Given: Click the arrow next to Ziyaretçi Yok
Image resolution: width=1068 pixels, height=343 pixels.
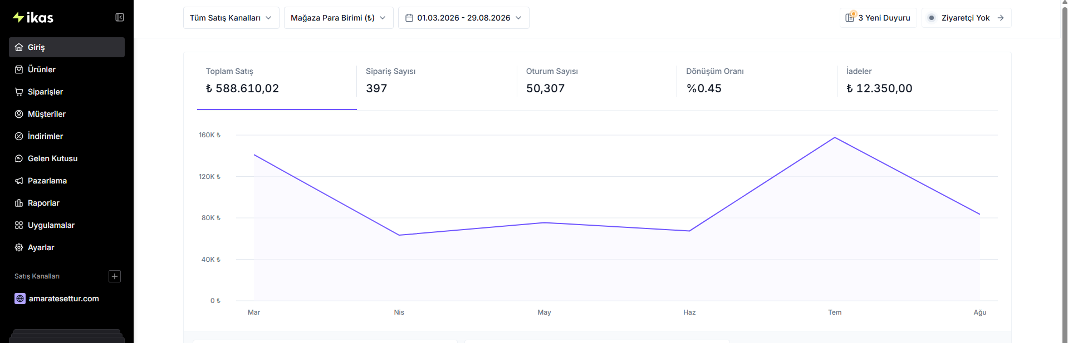Looking at the screenshot, I should 1001,18.
